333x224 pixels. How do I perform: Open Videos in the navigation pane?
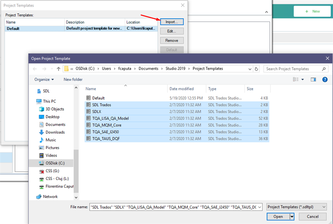[48, 155]
